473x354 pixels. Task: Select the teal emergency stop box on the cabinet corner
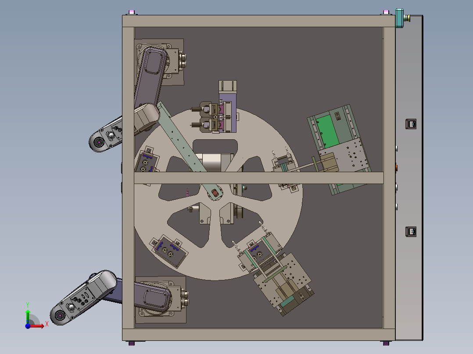click(399, 18)
